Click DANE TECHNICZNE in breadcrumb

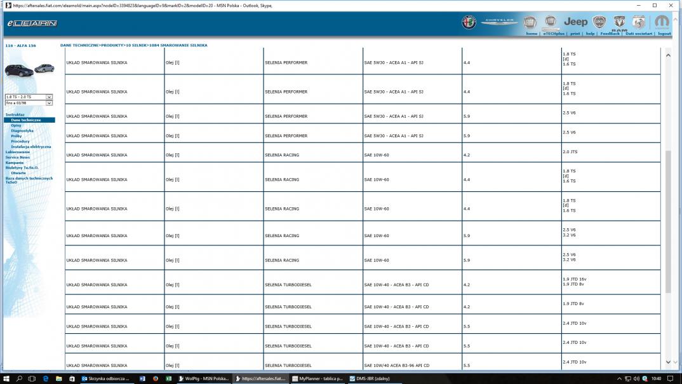[x=79, y=45]
